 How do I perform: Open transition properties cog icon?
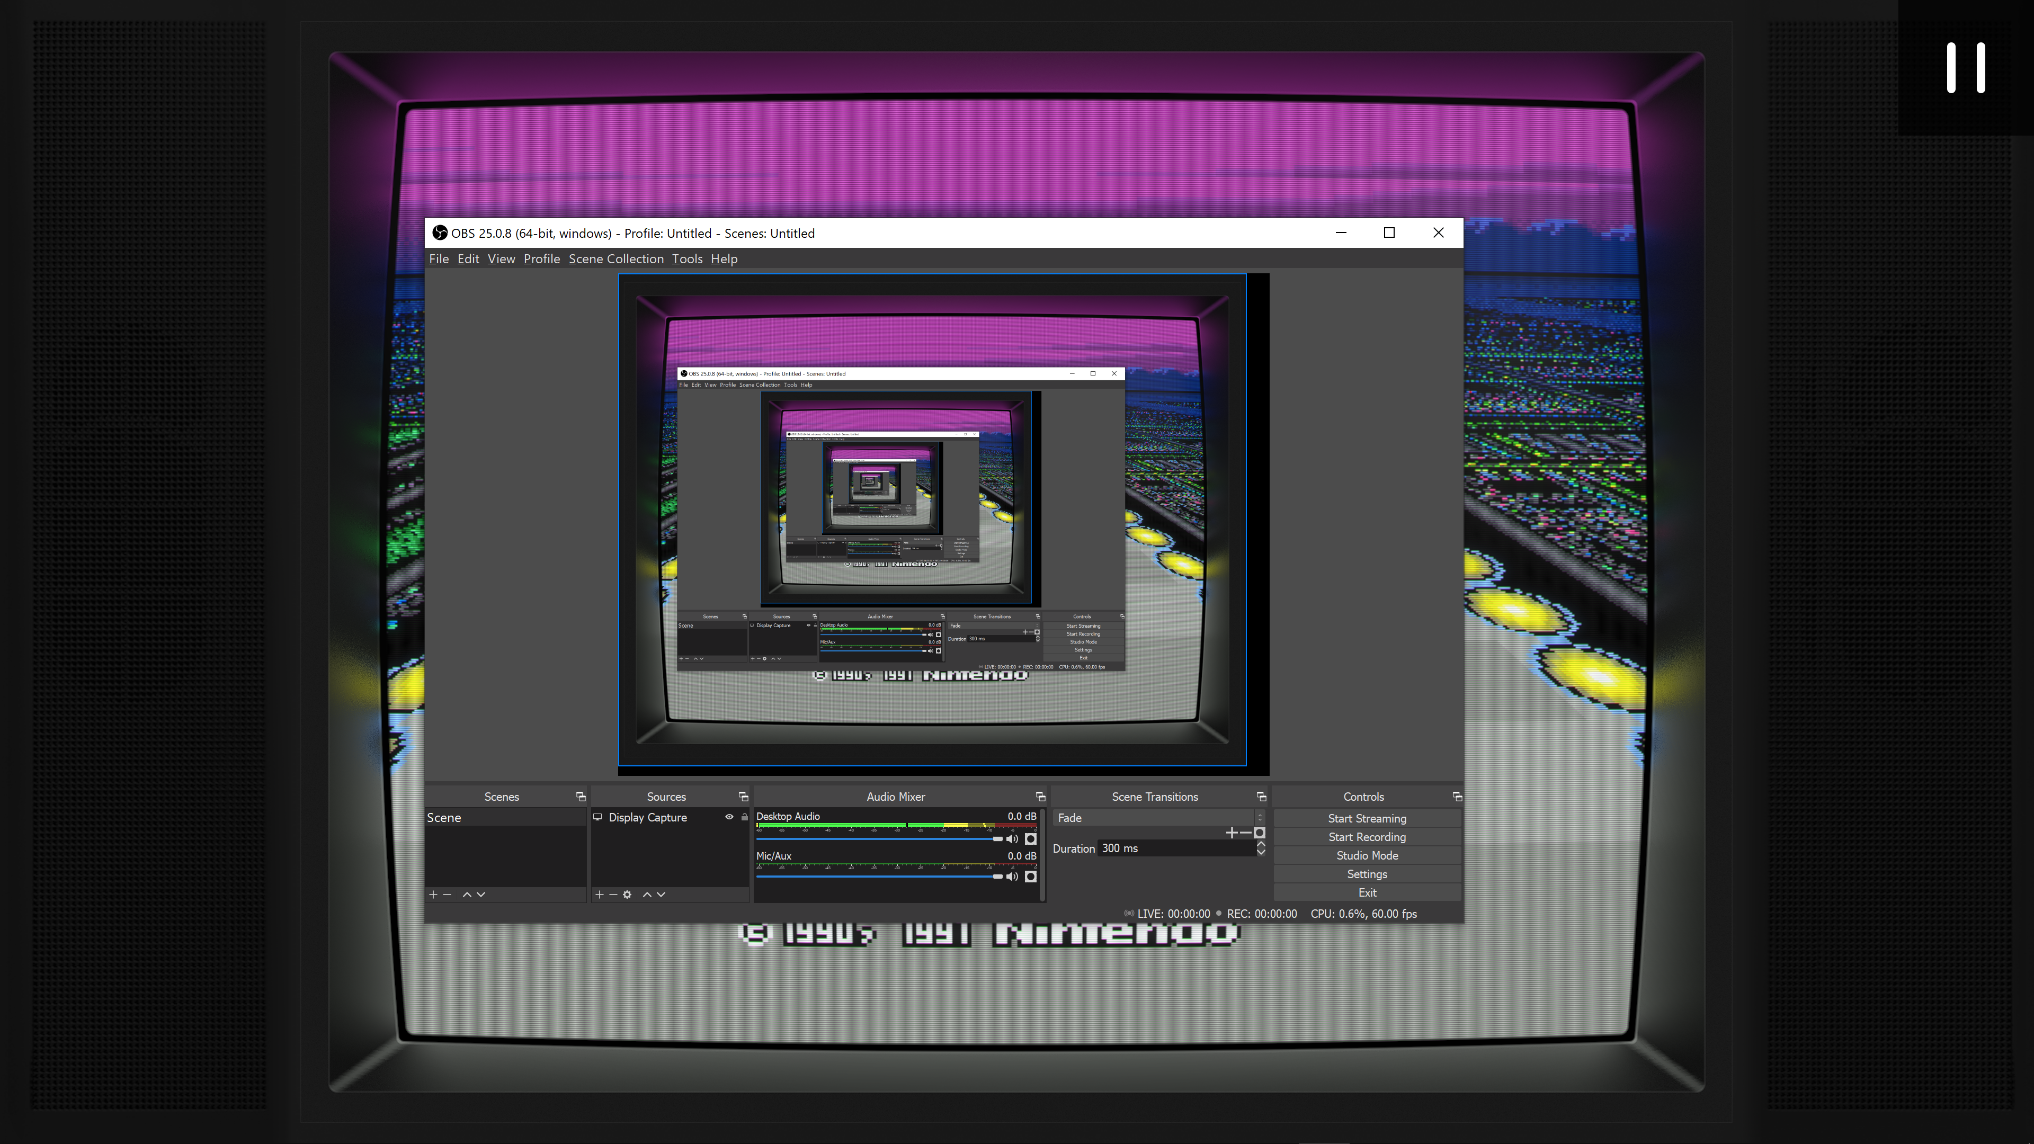1260,833
